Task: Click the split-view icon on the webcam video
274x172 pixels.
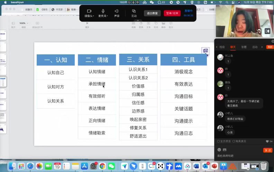Action: [267, 31]
